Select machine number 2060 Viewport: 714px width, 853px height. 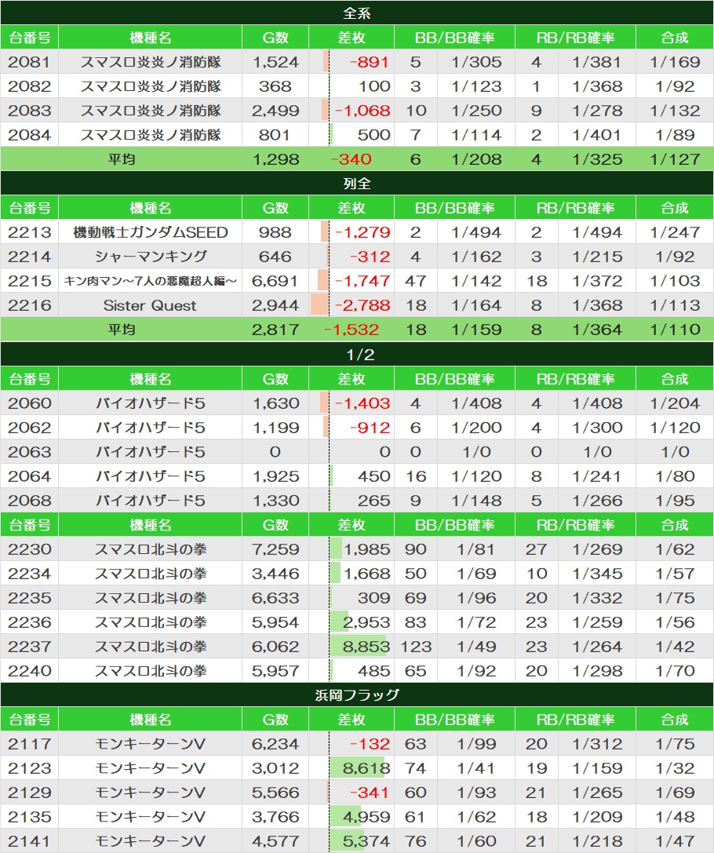[29, 403]
